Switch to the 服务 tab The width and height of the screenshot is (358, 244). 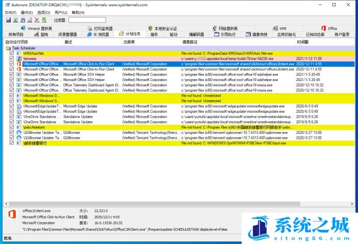pos(154,34)
